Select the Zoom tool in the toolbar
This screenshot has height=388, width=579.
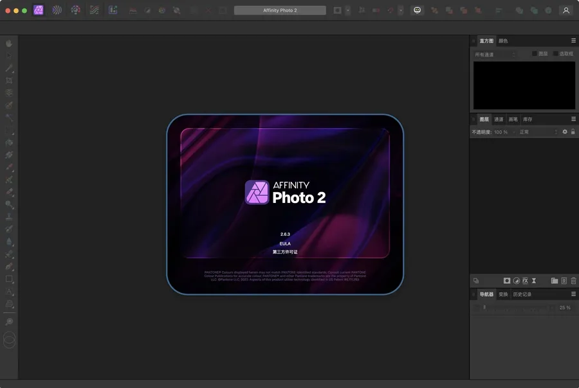9,322
